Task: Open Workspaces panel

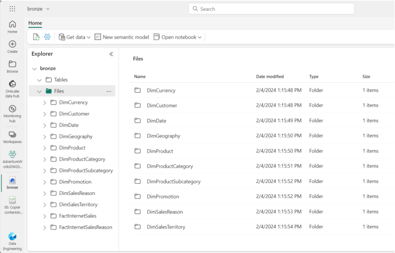Action: point(12,137)
